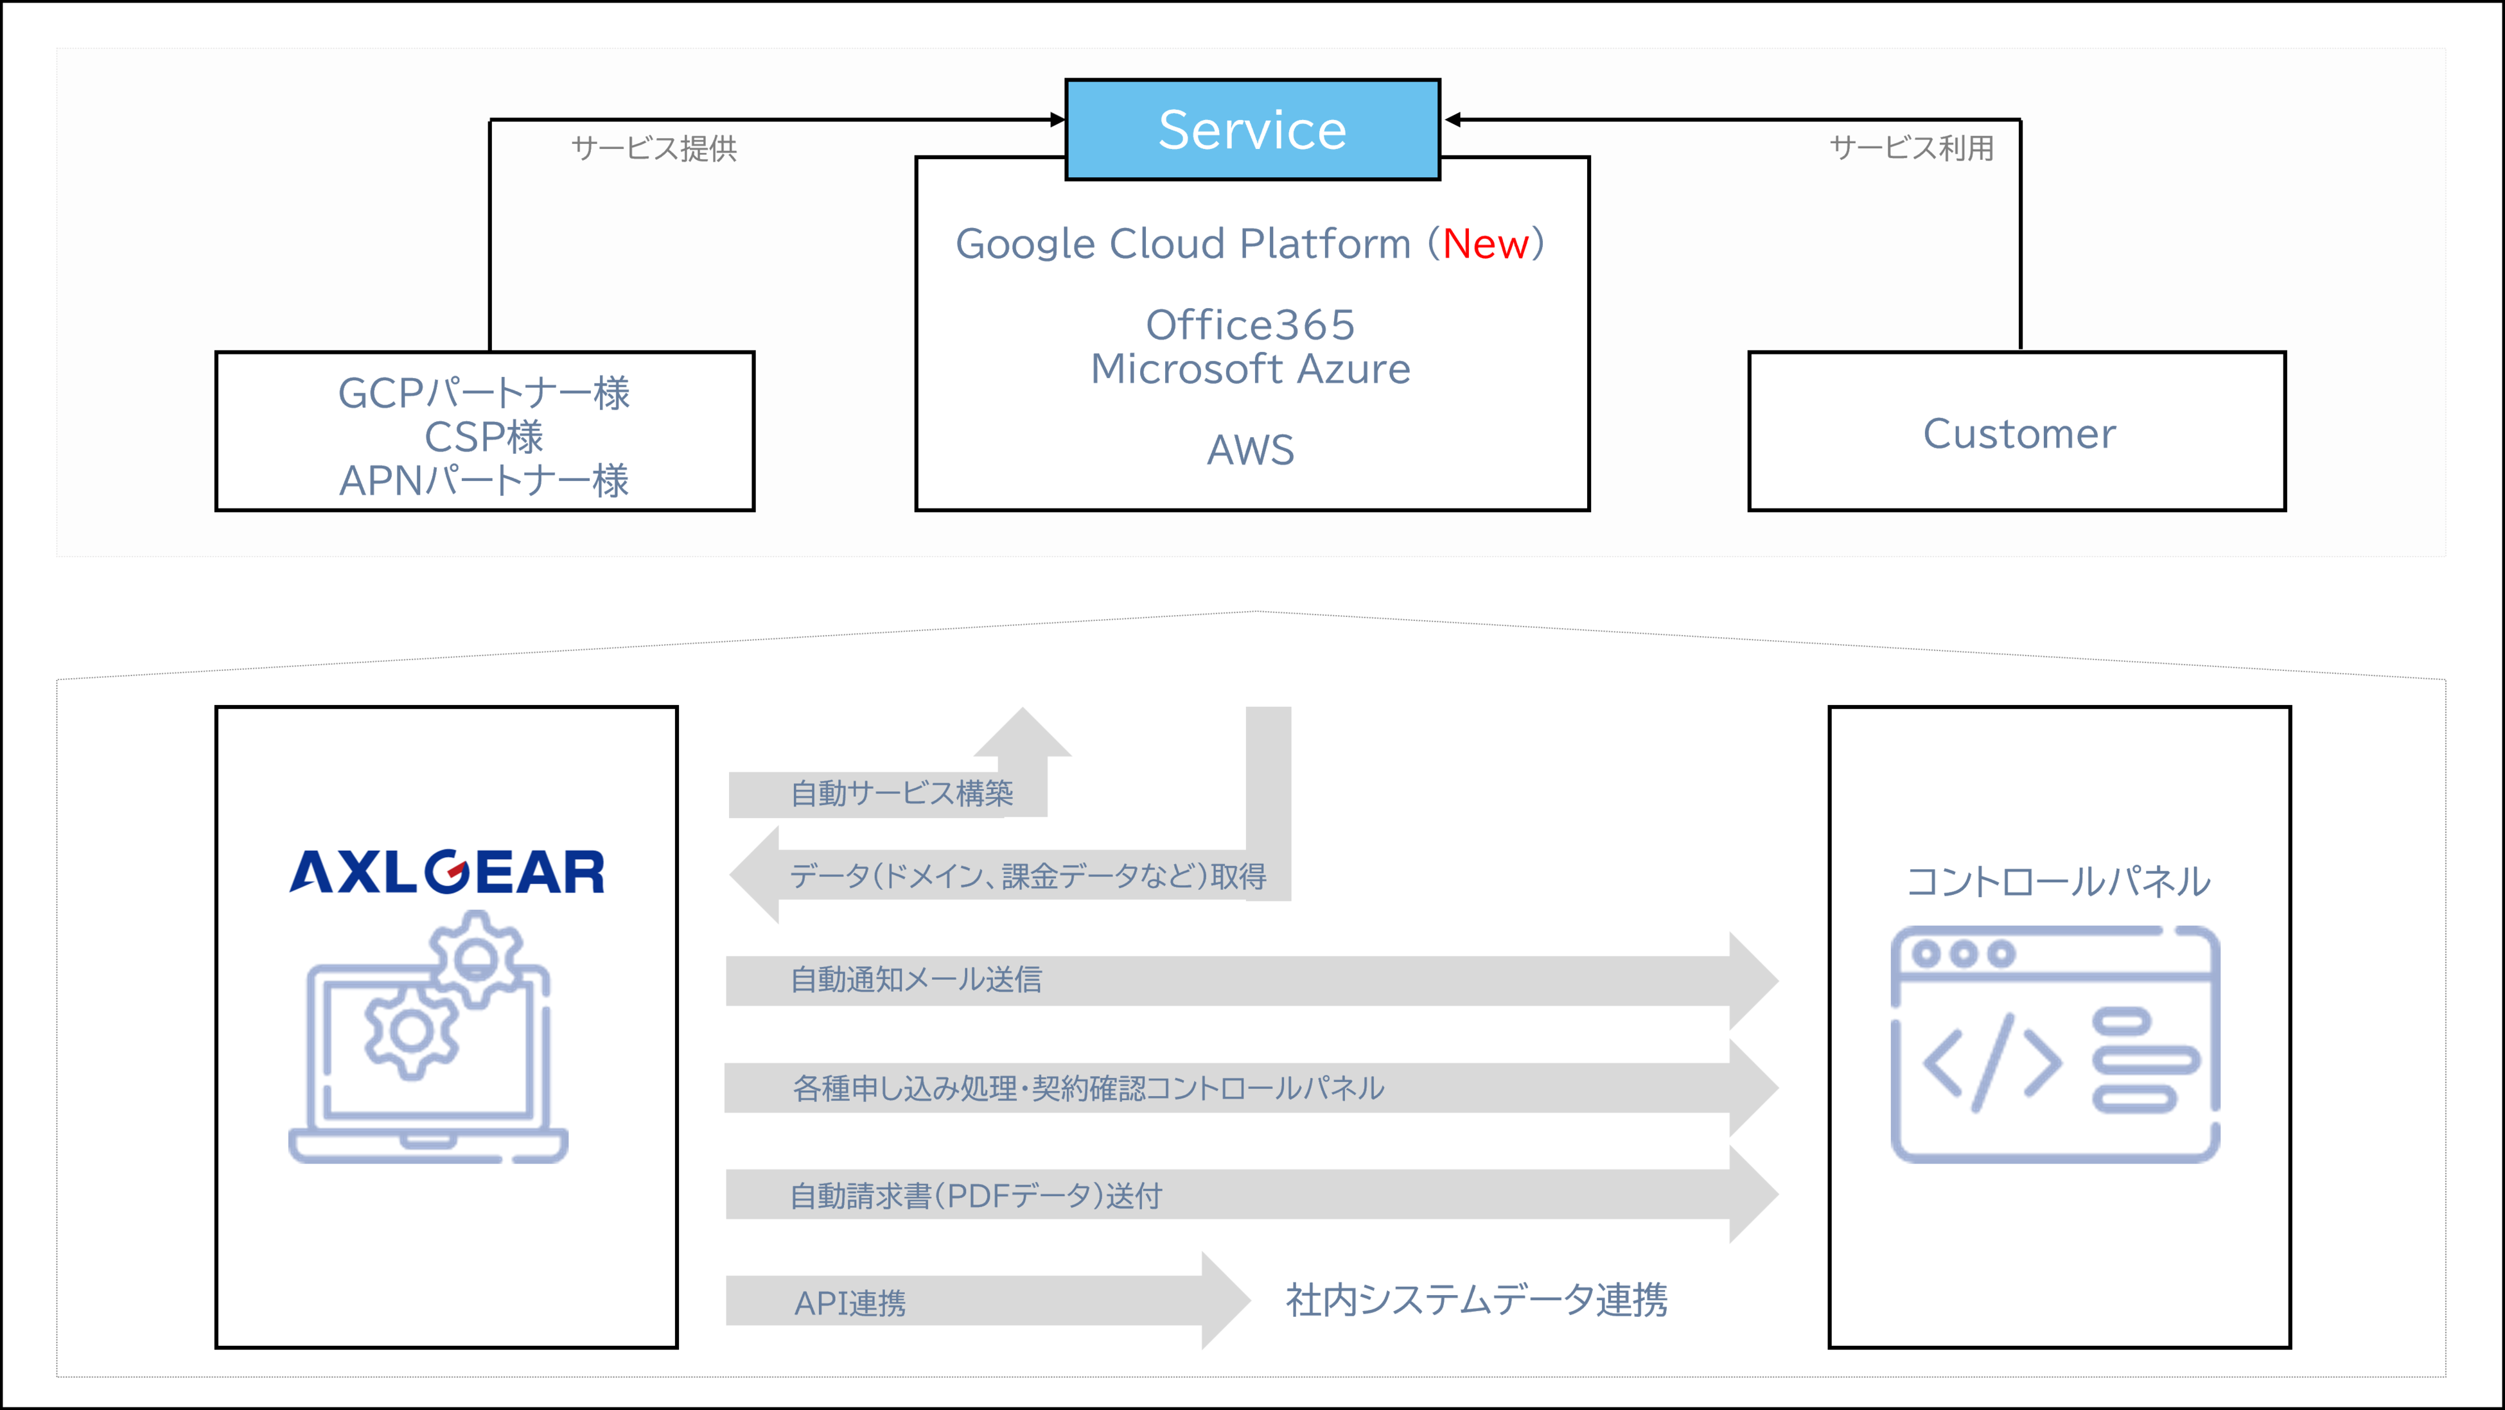Screen dimensions: 2505x1410
Task: Click the Customer box
Action: point(2017,433)
